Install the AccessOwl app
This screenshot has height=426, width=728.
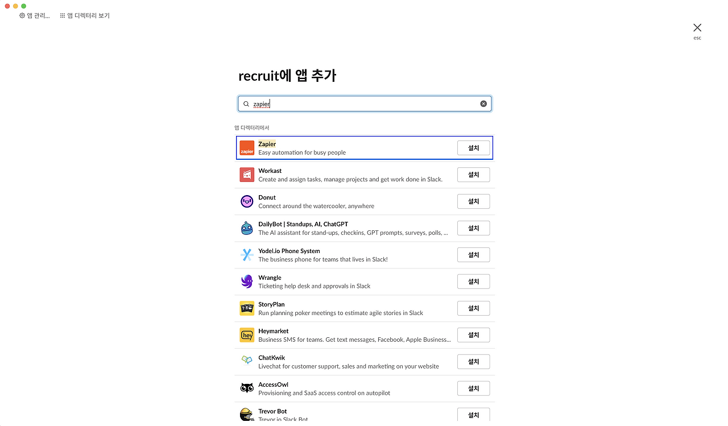[x=473, y=388]
